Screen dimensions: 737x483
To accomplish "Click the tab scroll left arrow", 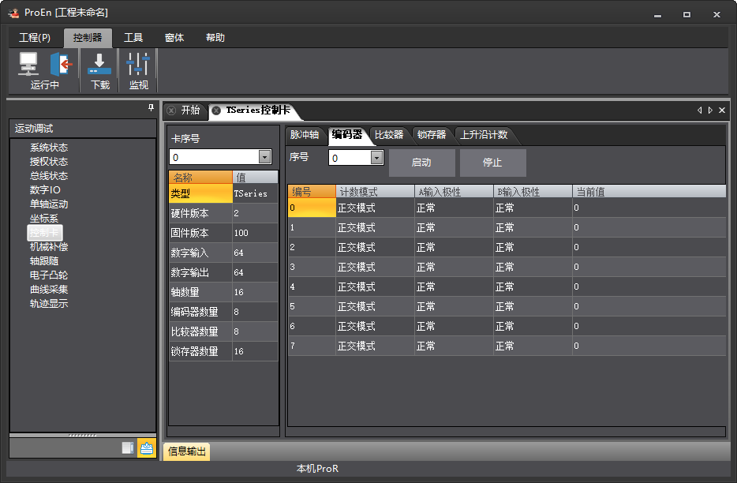I will pos(699,110).
